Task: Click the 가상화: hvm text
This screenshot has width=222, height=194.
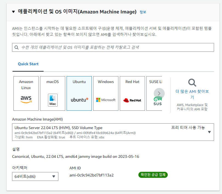Action: coord(24,137)
